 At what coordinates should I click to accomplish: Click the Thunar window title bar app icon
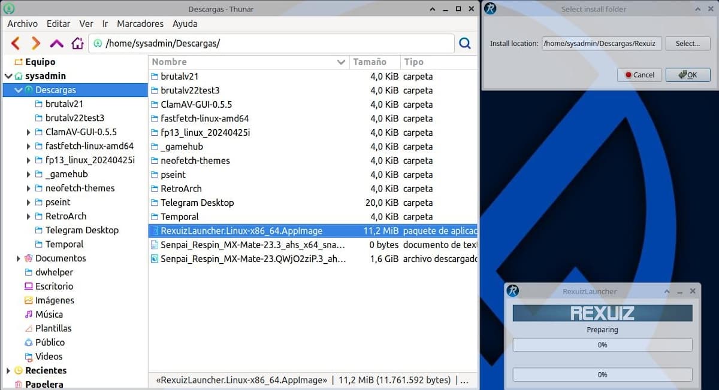(x=9, y=9)
